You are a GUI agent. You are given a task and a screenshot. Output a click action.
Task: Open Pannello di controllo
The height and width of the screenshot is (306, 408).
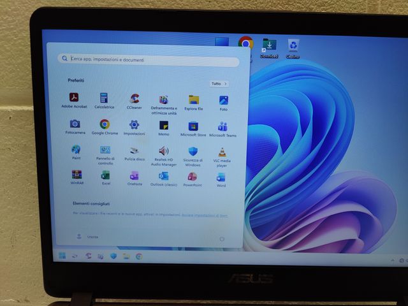[105, 156]
